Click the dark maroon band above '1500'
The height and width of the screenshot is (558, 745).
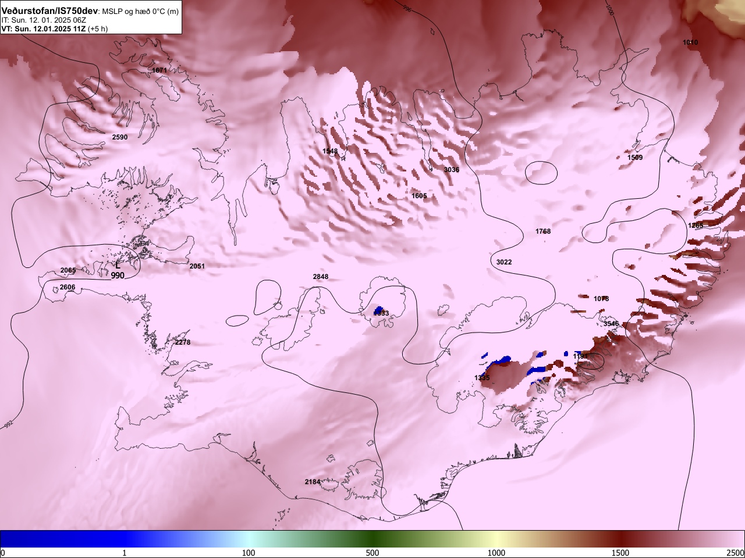click(x=620, y=539)
